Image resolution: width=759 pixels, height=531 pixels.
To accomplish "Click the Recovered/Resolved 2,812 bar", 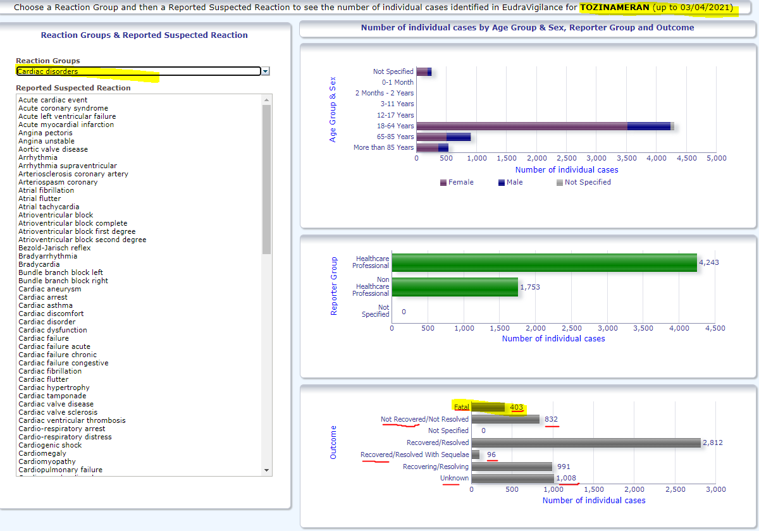I will click(x=586, y=442).
